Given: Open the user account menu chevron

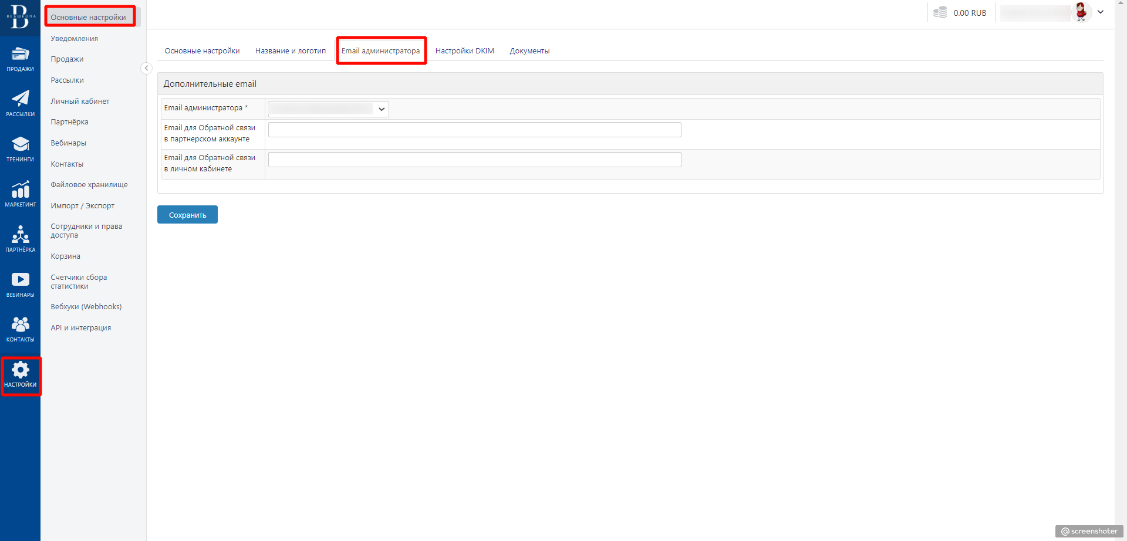Looking at the screenshot, I should point(1101,12).
